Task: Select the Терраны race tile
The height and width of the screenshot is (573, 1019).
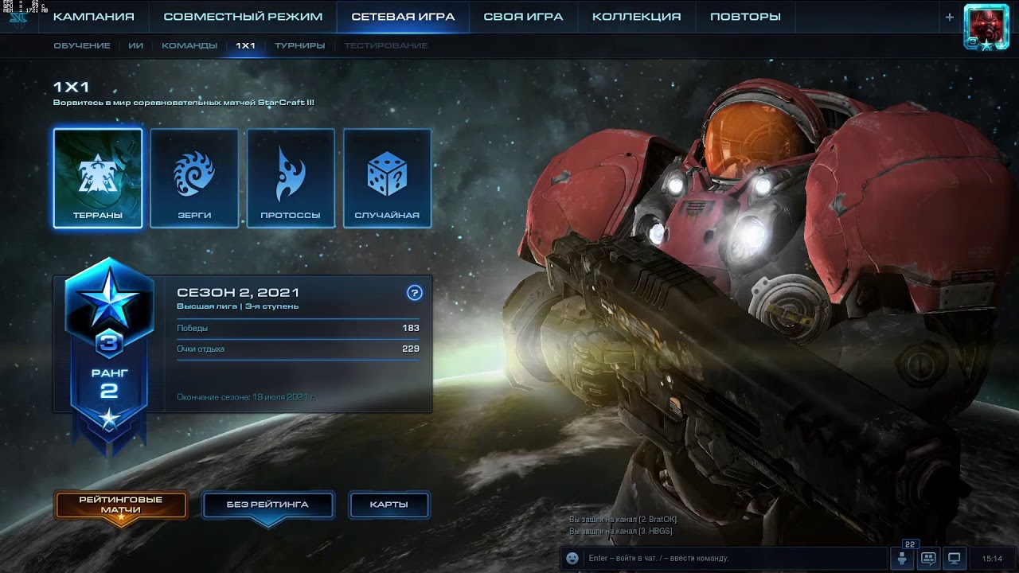Action: tap(98, 178)
